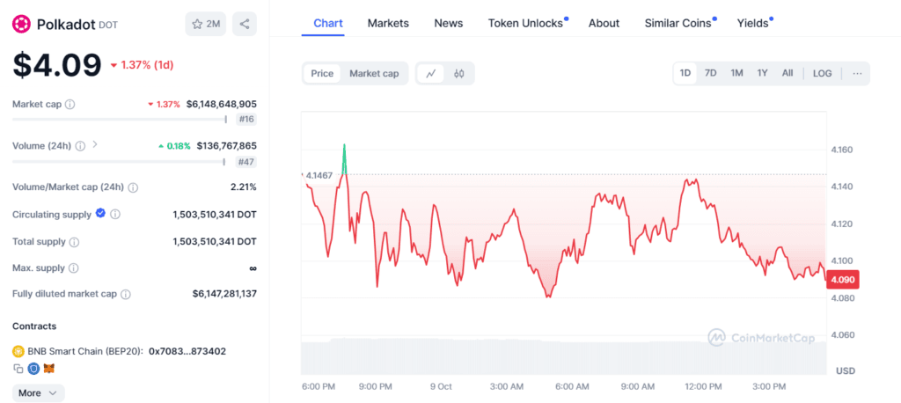Show Volume/Market cap info icon
The width and height of the screenshot is (901, 403).
[133, 187]
